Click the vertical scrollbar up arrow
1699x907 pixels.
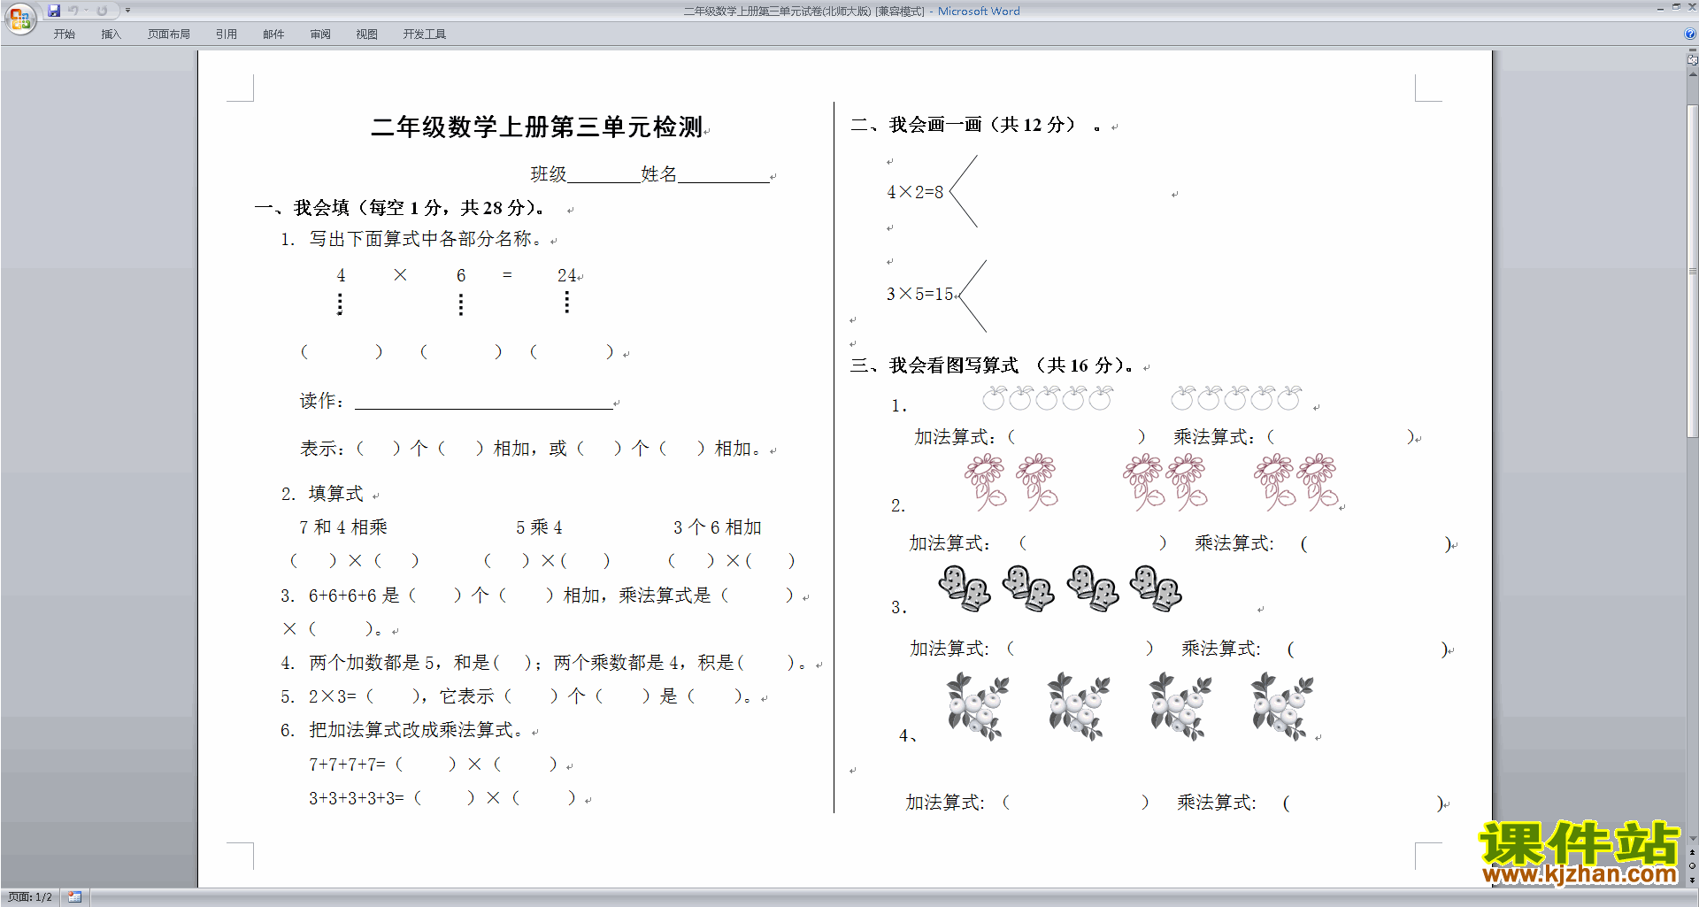pos(1692,74)
